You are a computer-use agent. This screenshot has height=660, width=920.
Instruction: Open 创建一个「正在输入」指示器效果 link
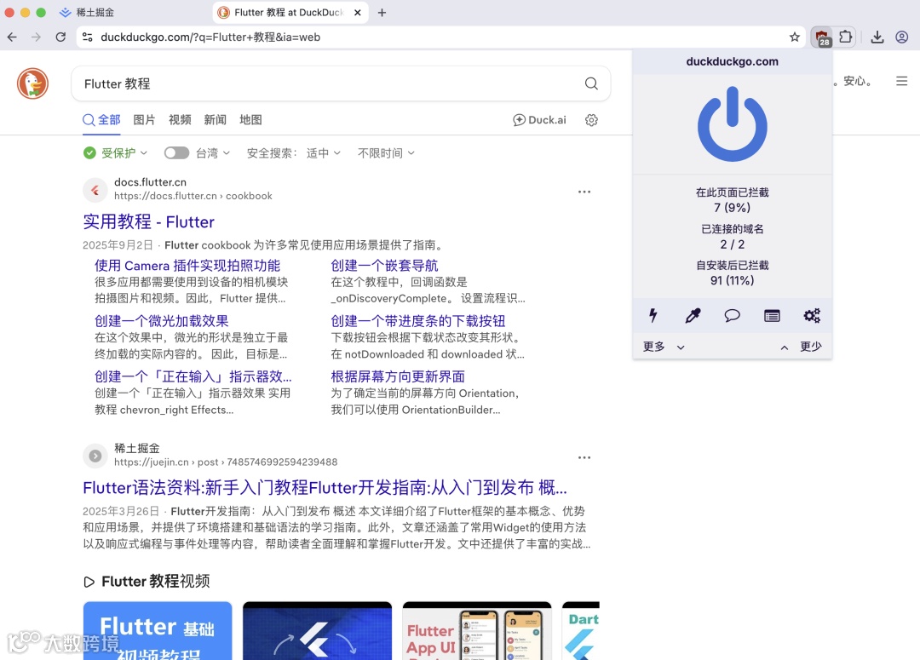click(193, 376)
